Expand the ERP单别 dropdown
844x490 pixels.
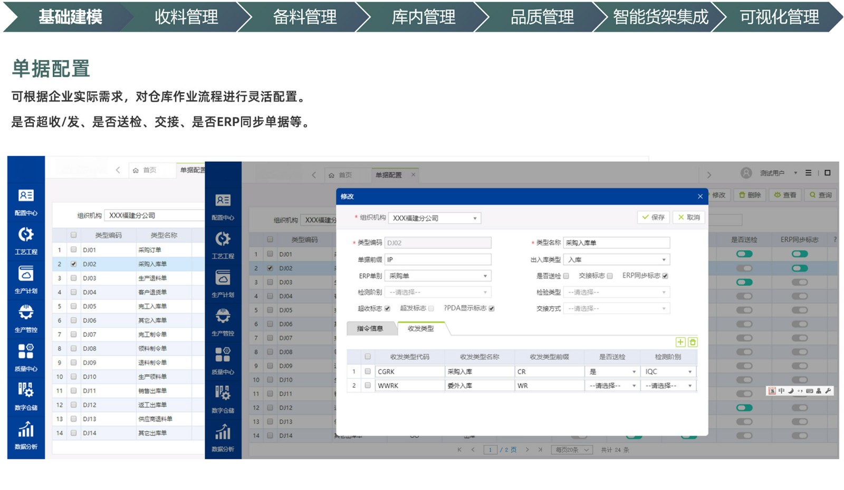[438, 276]
